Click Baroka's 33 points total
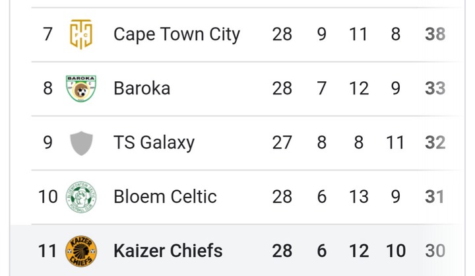This screenshot has height=276, width=475. (435, 88)
